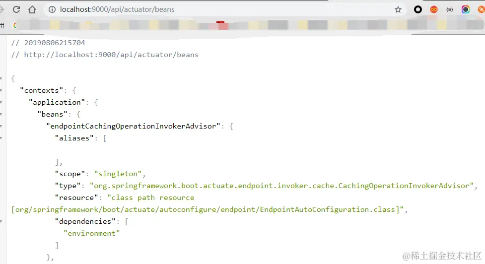The height and width of the screenshot is (264, 485).
Task: Go to the browser home page
Action: click(32, 9)
